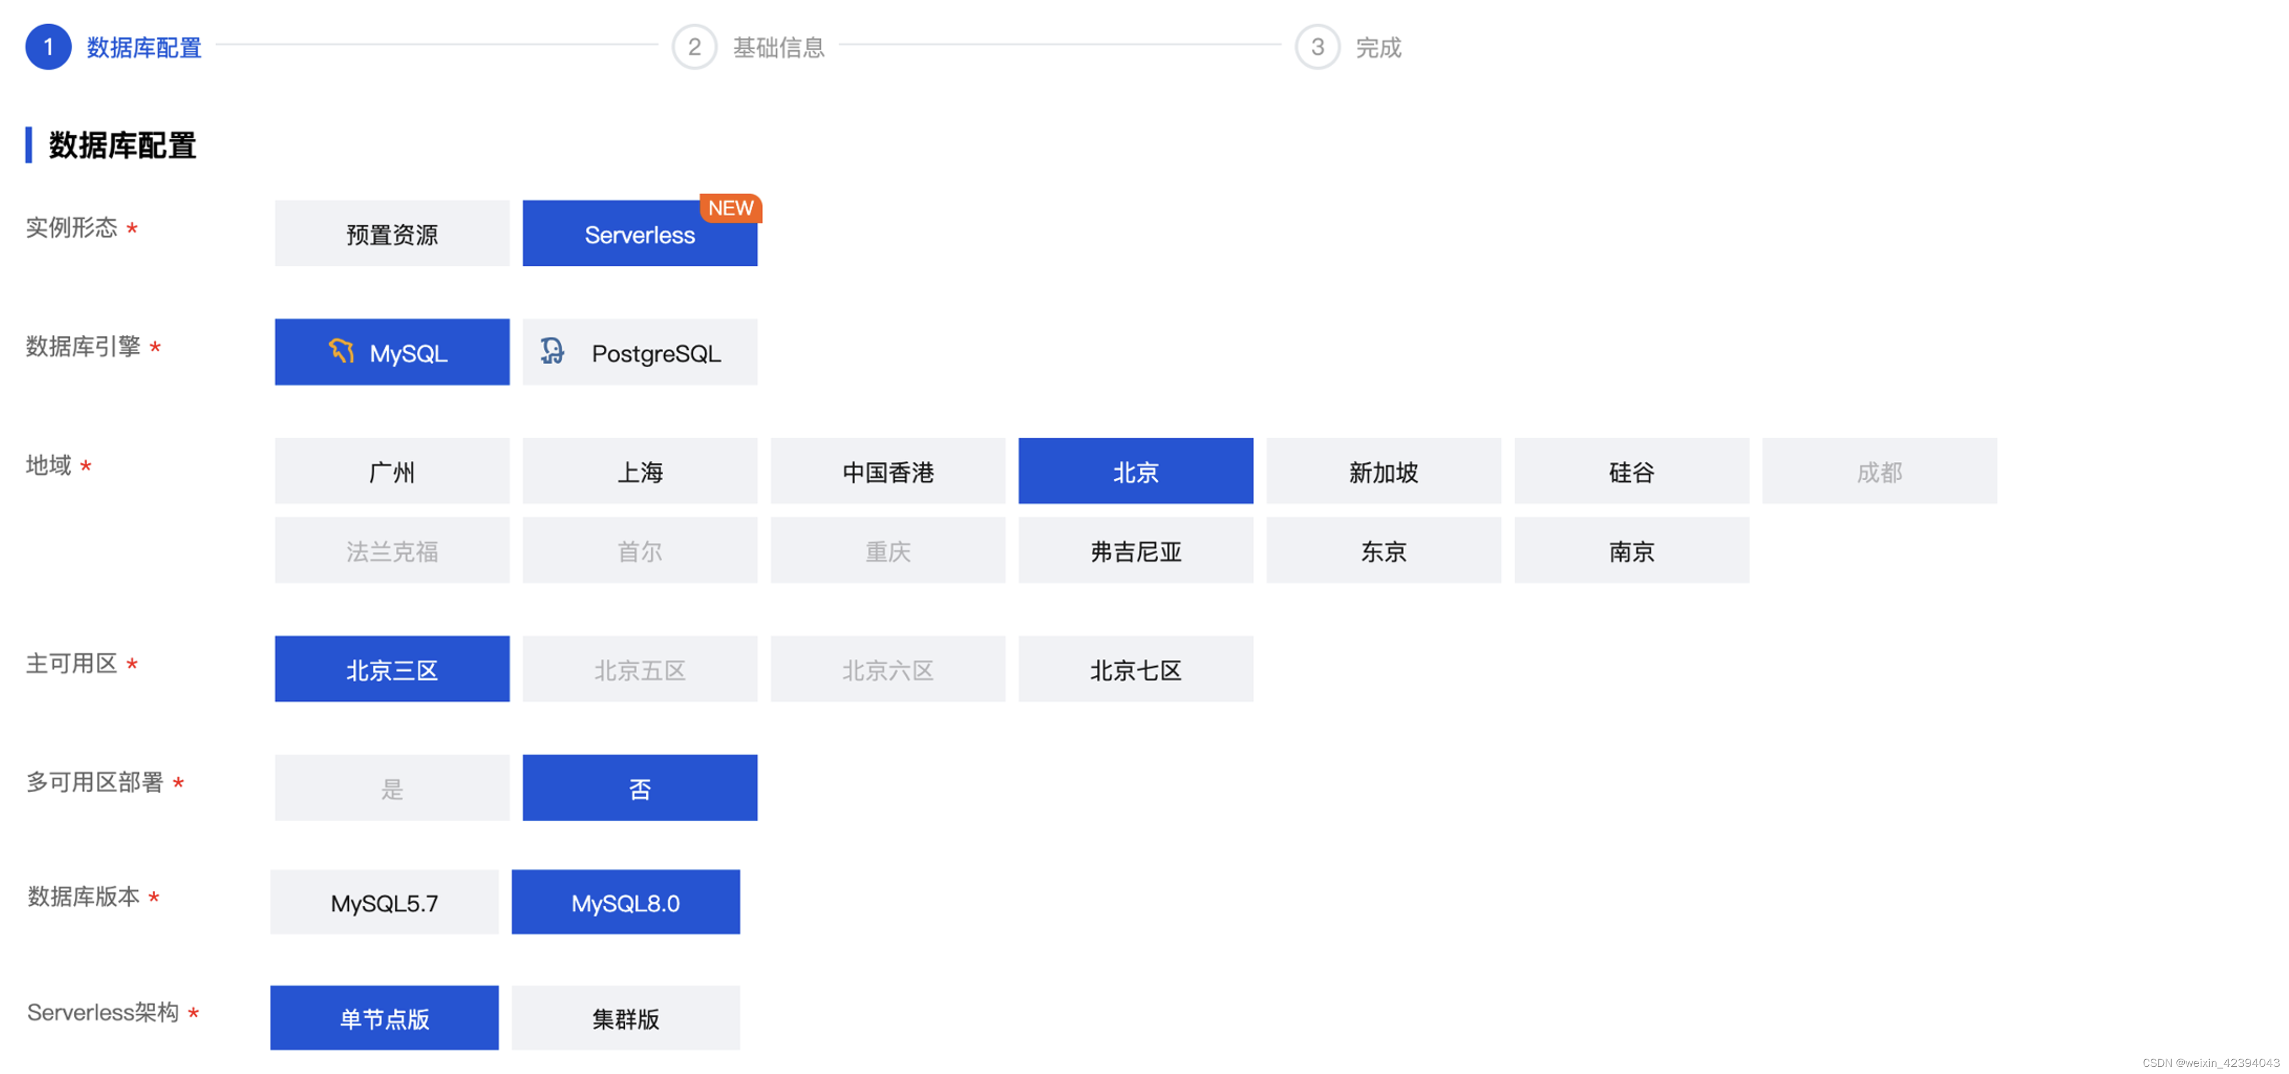Viewport: 2289px width, 1074px height.
Task: Click the 实例形态 field label
Action: (x=71, y=229)
